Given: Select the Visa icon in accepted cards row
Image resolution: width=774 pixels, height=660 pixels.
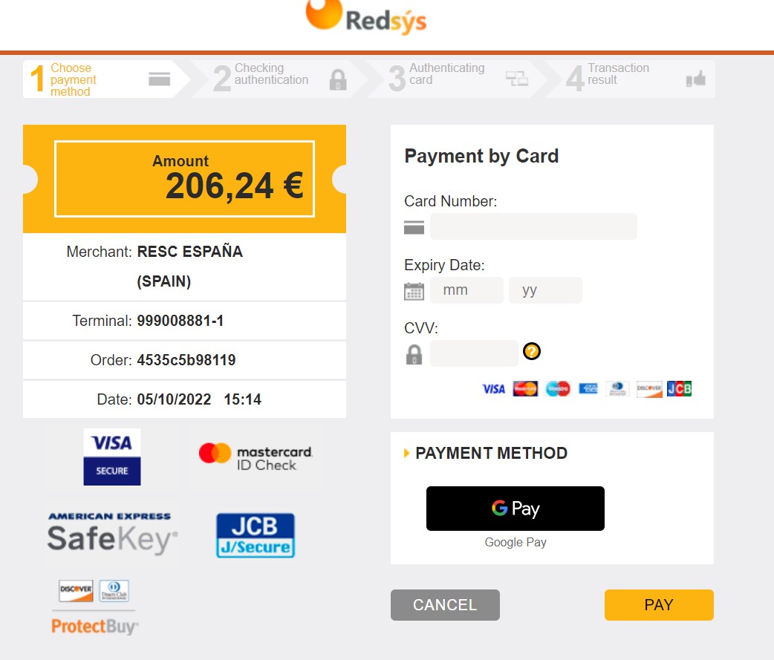Looking at the screenshot, I should click(493, 388).
